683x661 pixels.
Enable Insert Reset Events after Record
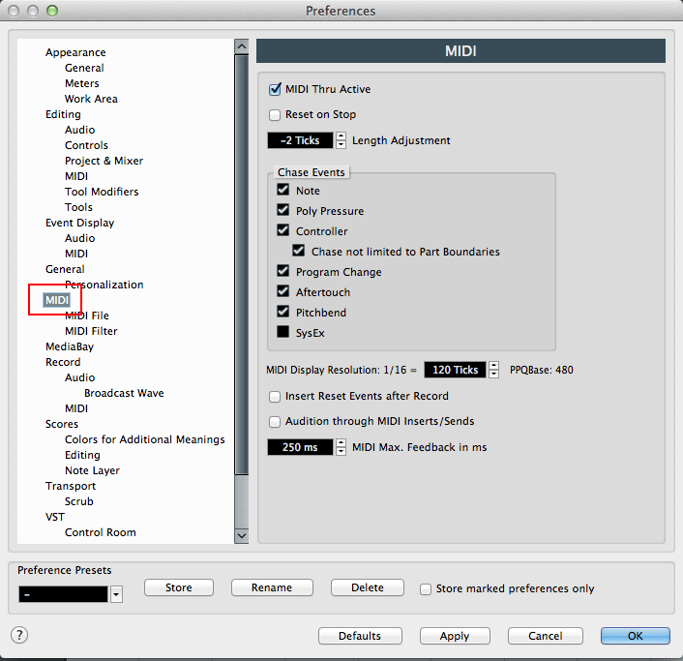(275, 397)
